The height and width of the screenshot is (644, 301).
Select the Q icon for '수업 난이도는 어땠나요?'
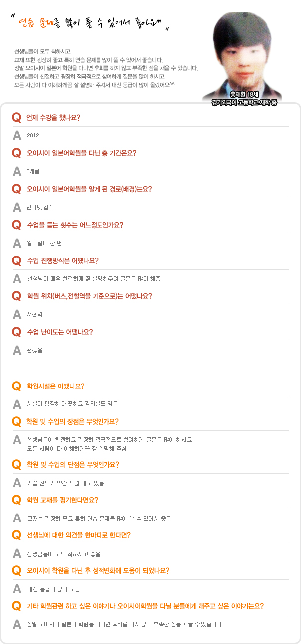coord(16,332)
